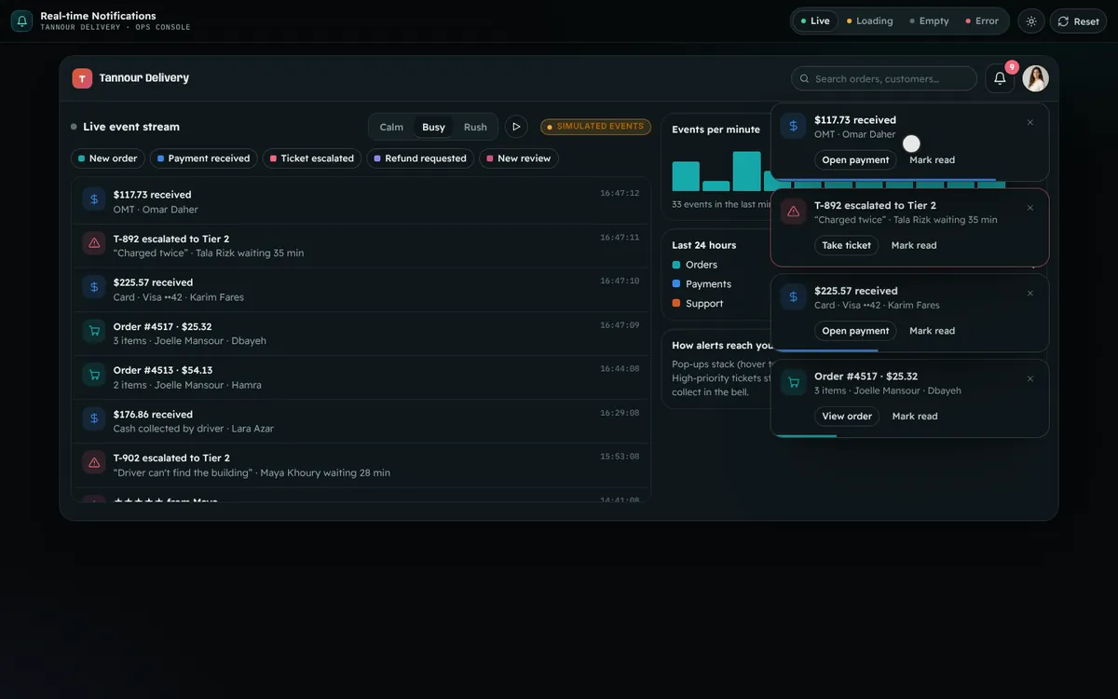
Task: Click the Live event stream heading
Action: 131,127
